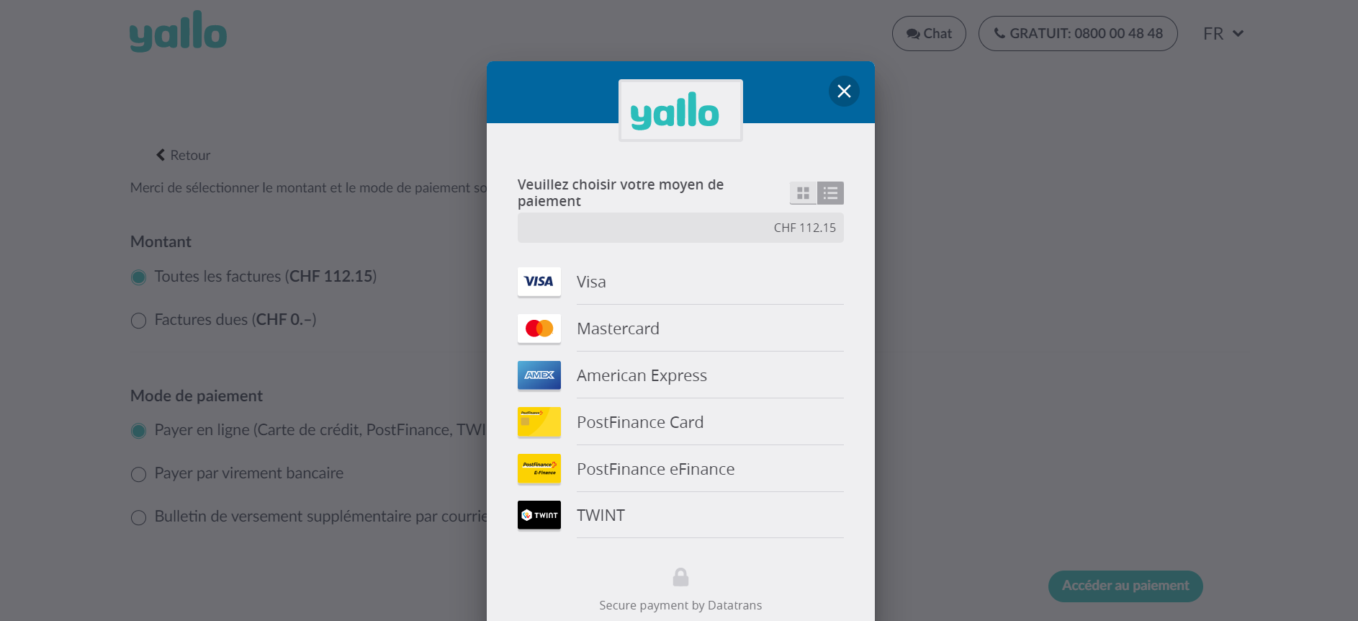Click the Accéder au paiement button

click(1125, 586)
